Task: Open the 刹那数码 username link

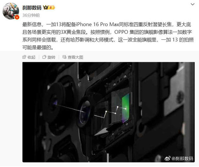Action: point(32,8)
